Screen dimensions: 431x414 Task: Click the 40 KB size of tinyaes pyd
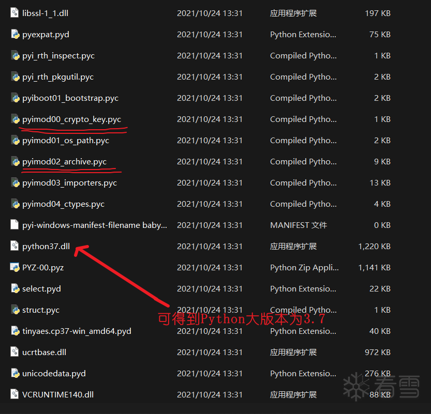click(x=380, y=331)
